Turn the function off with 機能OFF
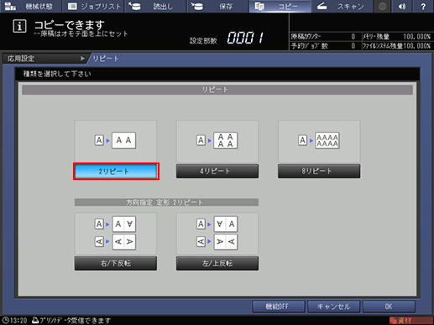 pos(279,307)
